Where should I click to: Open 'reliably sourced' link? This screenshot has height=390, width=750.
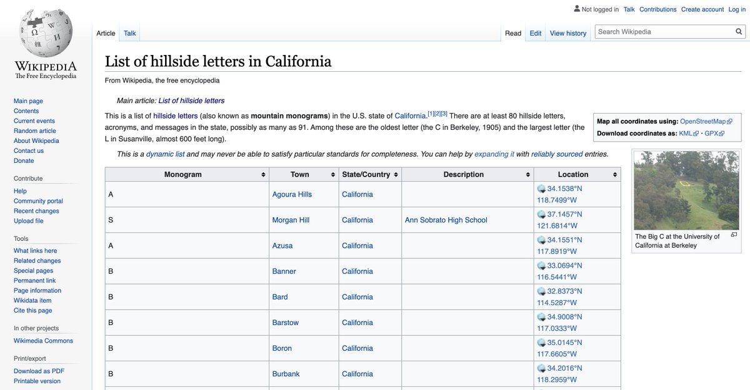pyautogui.click(x=557, y=154)
